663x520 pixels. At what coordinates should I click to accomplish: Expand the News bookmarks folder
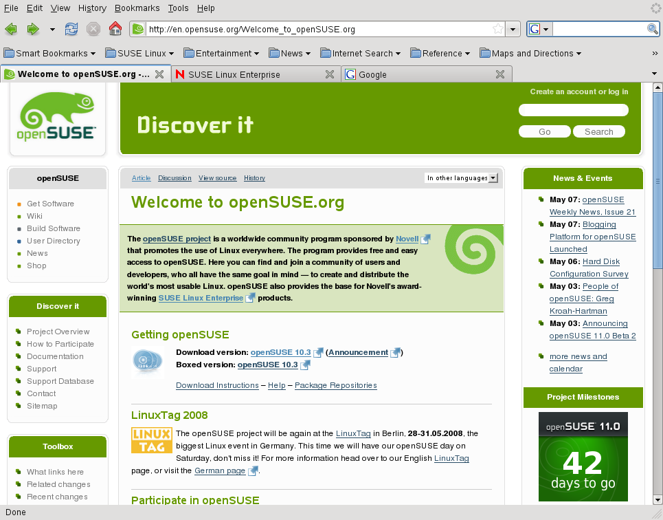pos(290,54)
